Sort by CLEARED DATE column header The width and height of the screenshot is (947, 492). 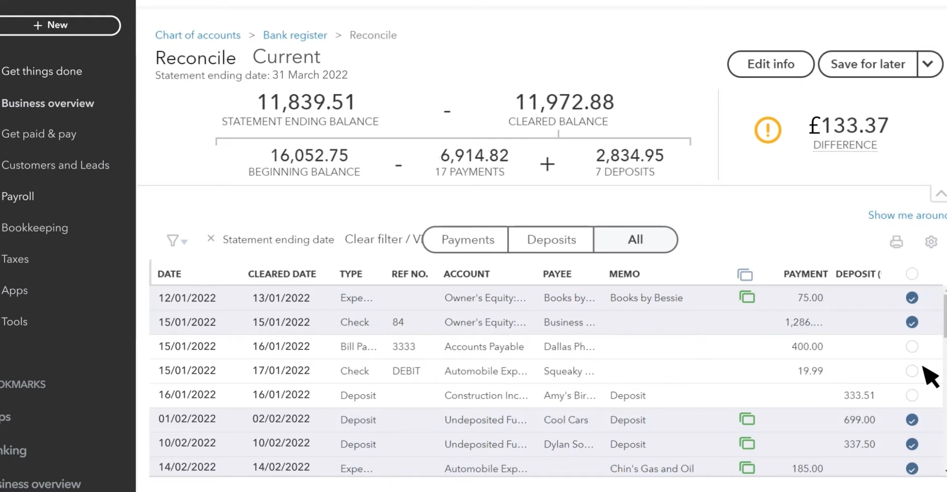(282, 274)
